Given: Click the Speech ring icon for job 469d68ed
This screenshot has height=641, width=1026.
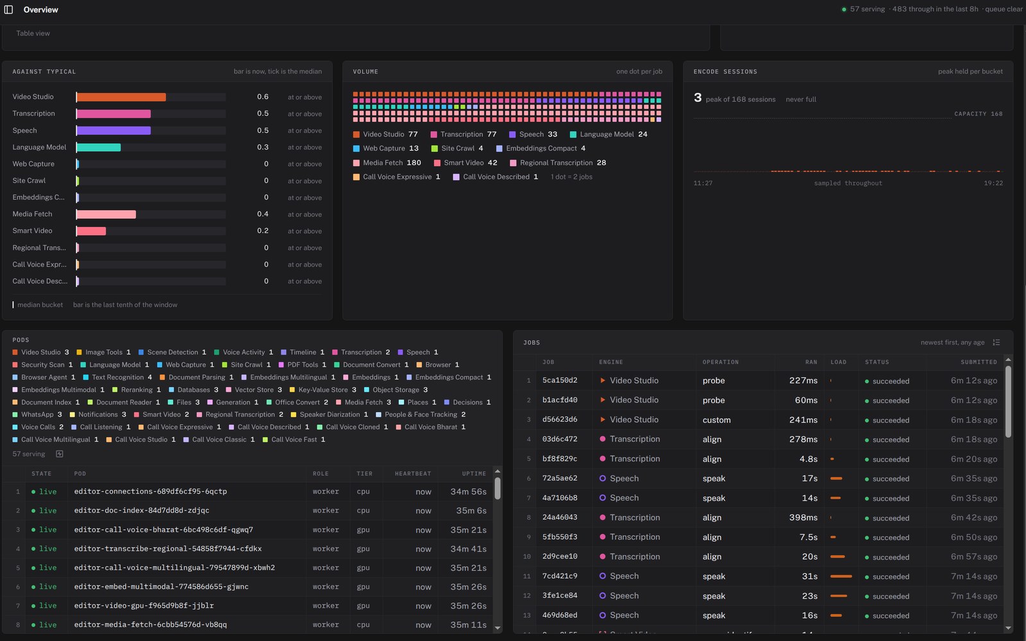Looking at the screenshot, I should click(x=603, y=615).
